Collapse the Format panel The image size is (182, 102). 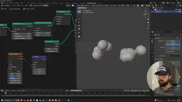[x=155, y=38]
